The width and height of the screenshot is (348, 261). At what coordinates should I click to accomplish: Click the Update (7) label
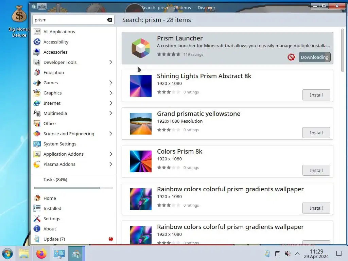click(x=54, y=239)
